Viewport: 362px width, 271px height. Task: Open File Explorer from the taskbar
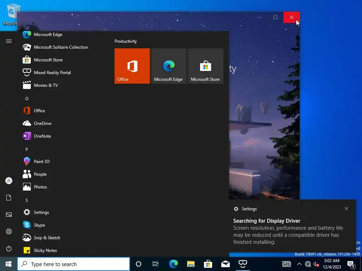[x=191, y=264]
